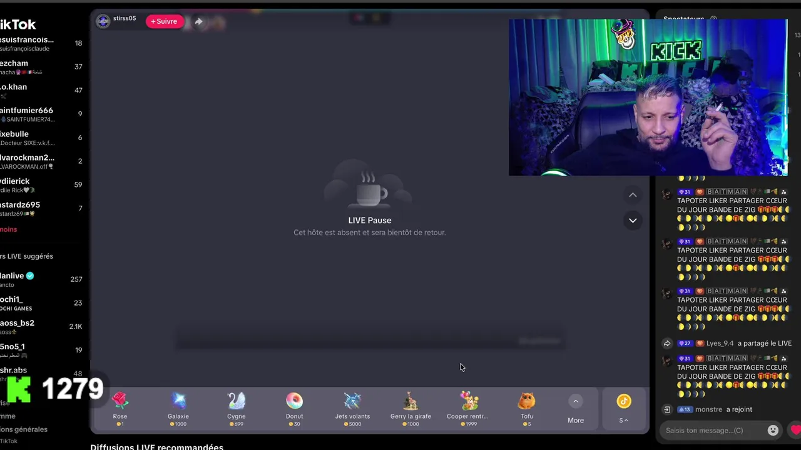
Task: Open stirss05 username link
Action: pyautogui.click(x=125, y=18)
